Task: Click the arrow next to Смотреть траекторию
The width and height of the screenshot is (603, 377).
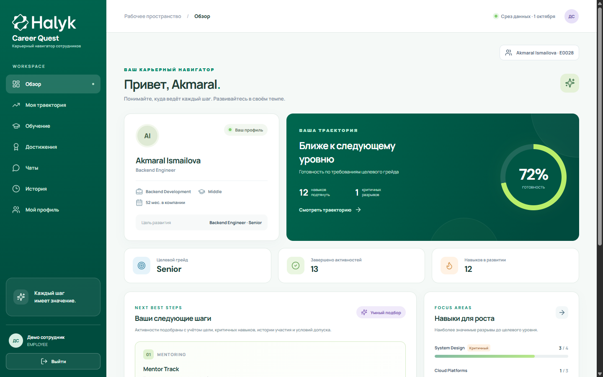Action: tap(358, 210)
